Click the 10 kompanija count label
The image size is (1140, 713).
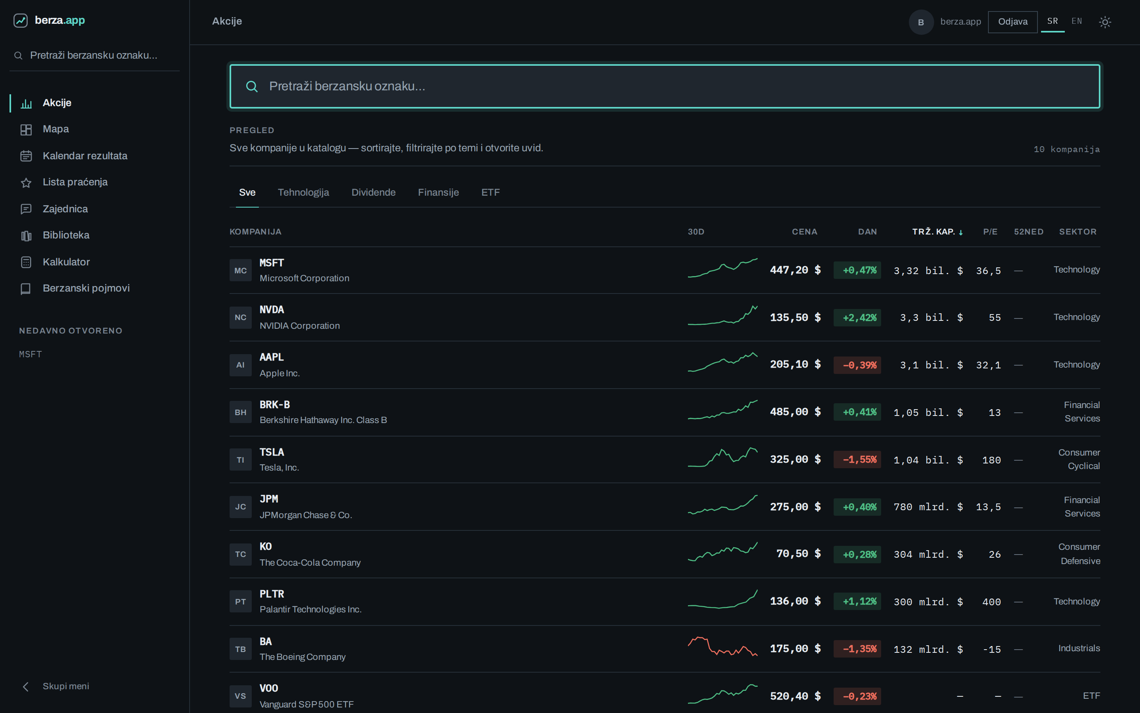pos(1066,149)
